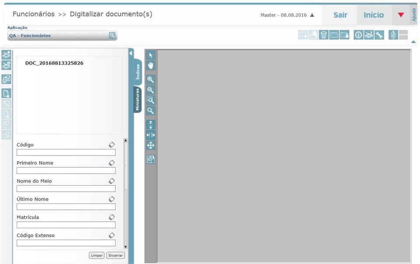420x264 pixels.
Task: Select the zoom out magnifier tool
Action: (150, 90)
